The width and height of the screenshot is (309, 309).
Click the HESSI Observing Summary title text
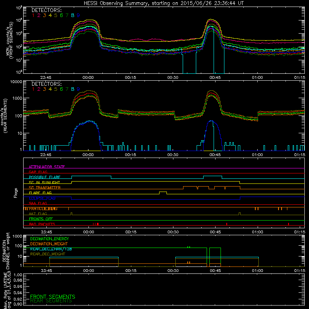point(163,3)
